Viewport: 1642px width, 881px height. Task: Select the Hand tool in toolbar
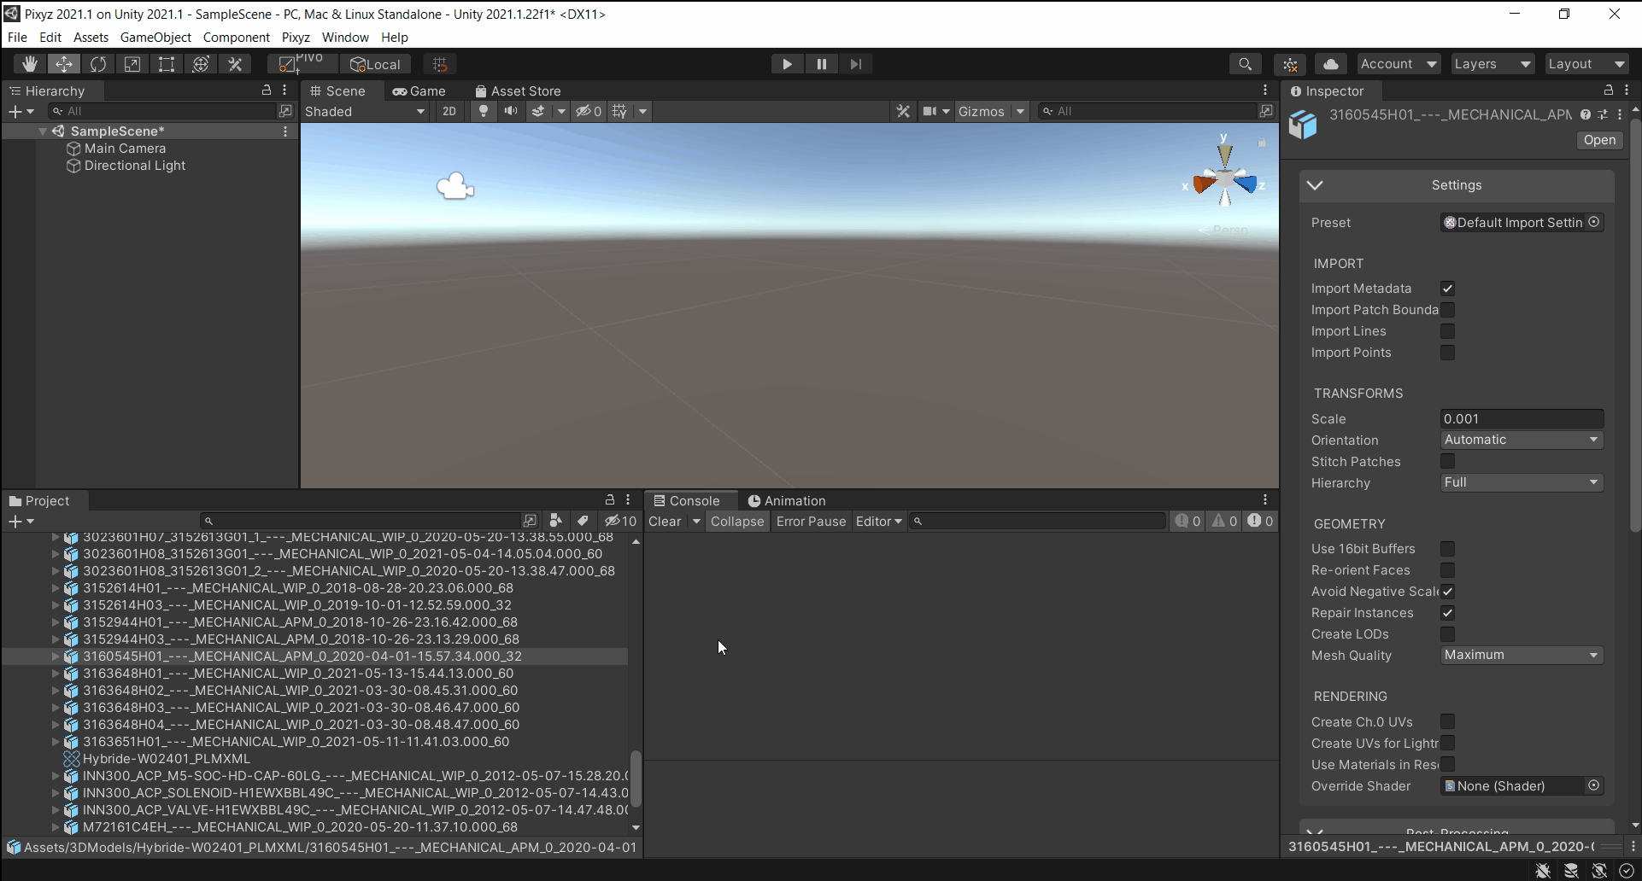(x=30, y=64)
